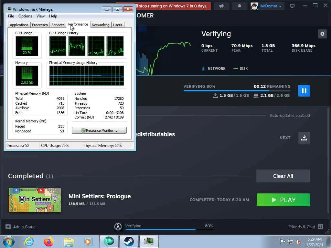
Task: Click the verifying 80% progress bar
Action: tap(237, 91)
